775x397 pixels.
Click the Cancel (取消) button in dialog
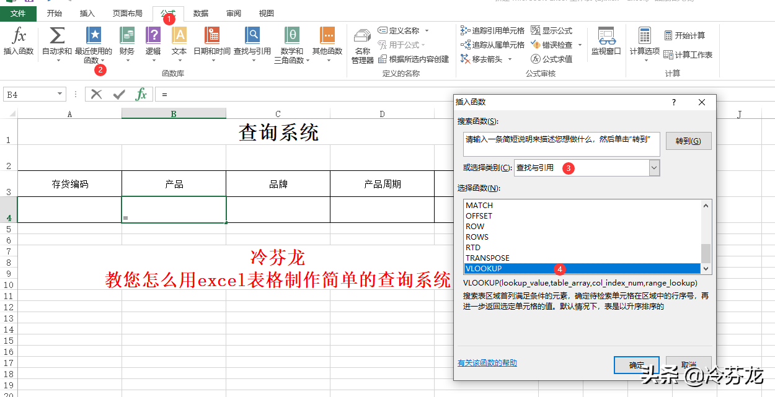click(688, 365)
